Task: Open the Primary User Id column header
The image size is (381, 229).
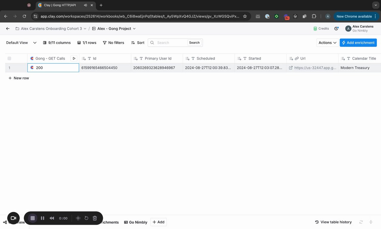Action: coord(157,59)
